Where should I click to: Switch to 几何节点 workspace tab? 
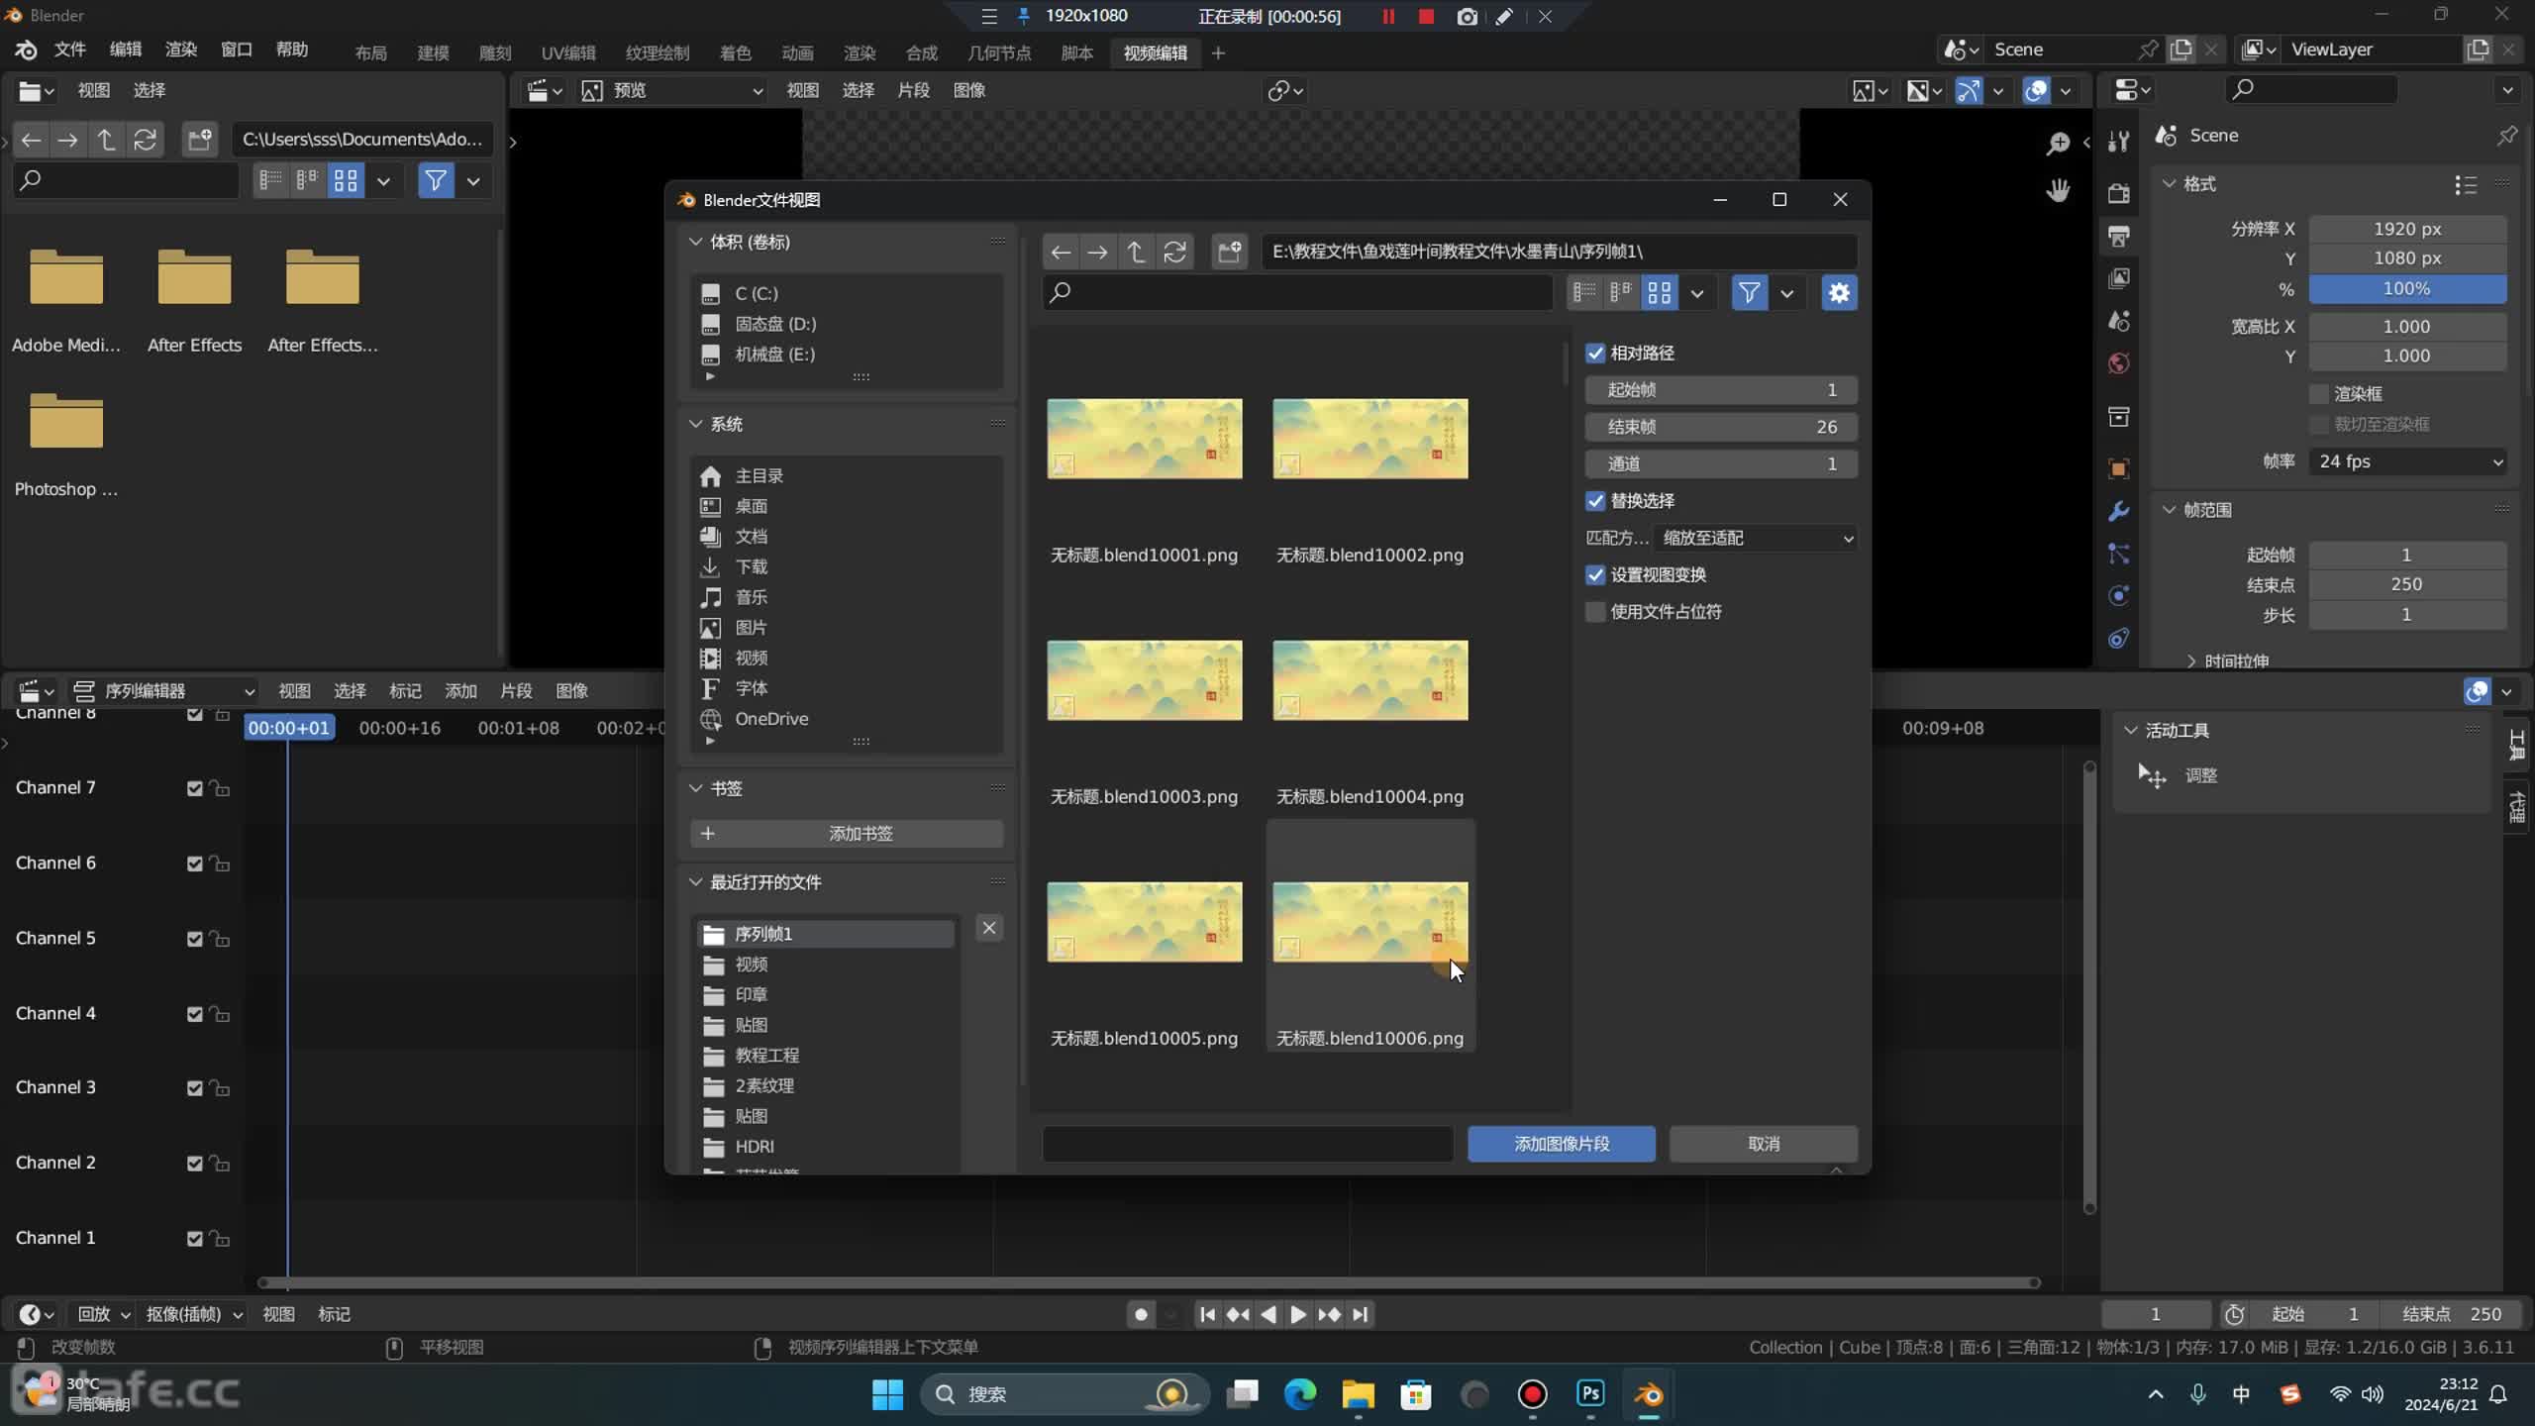[999, 52]
